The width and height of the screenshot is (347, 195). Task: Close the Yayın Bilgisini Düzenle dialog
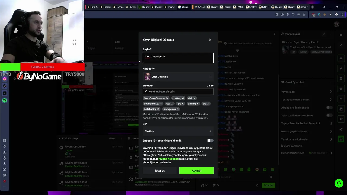210,40
